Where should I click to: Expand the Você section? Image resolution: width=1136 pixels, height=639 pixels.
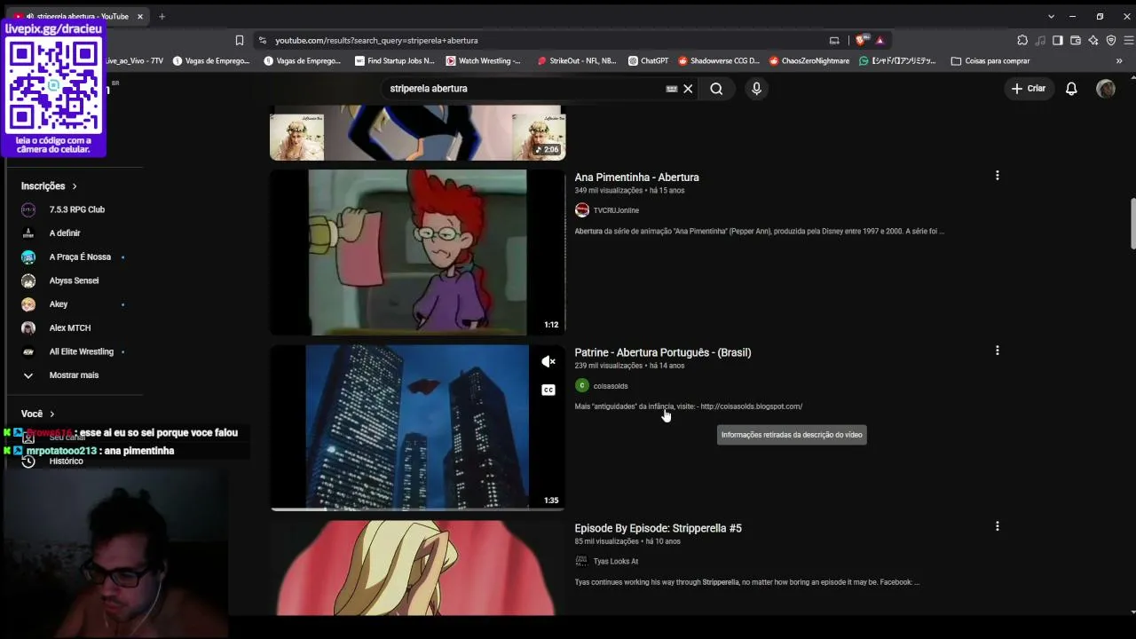coord(38,414)
